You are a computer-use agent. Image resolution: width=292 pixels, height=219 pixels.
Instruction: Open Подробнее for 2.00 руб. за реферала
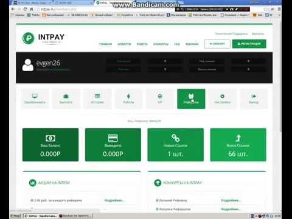click(114, 200)
